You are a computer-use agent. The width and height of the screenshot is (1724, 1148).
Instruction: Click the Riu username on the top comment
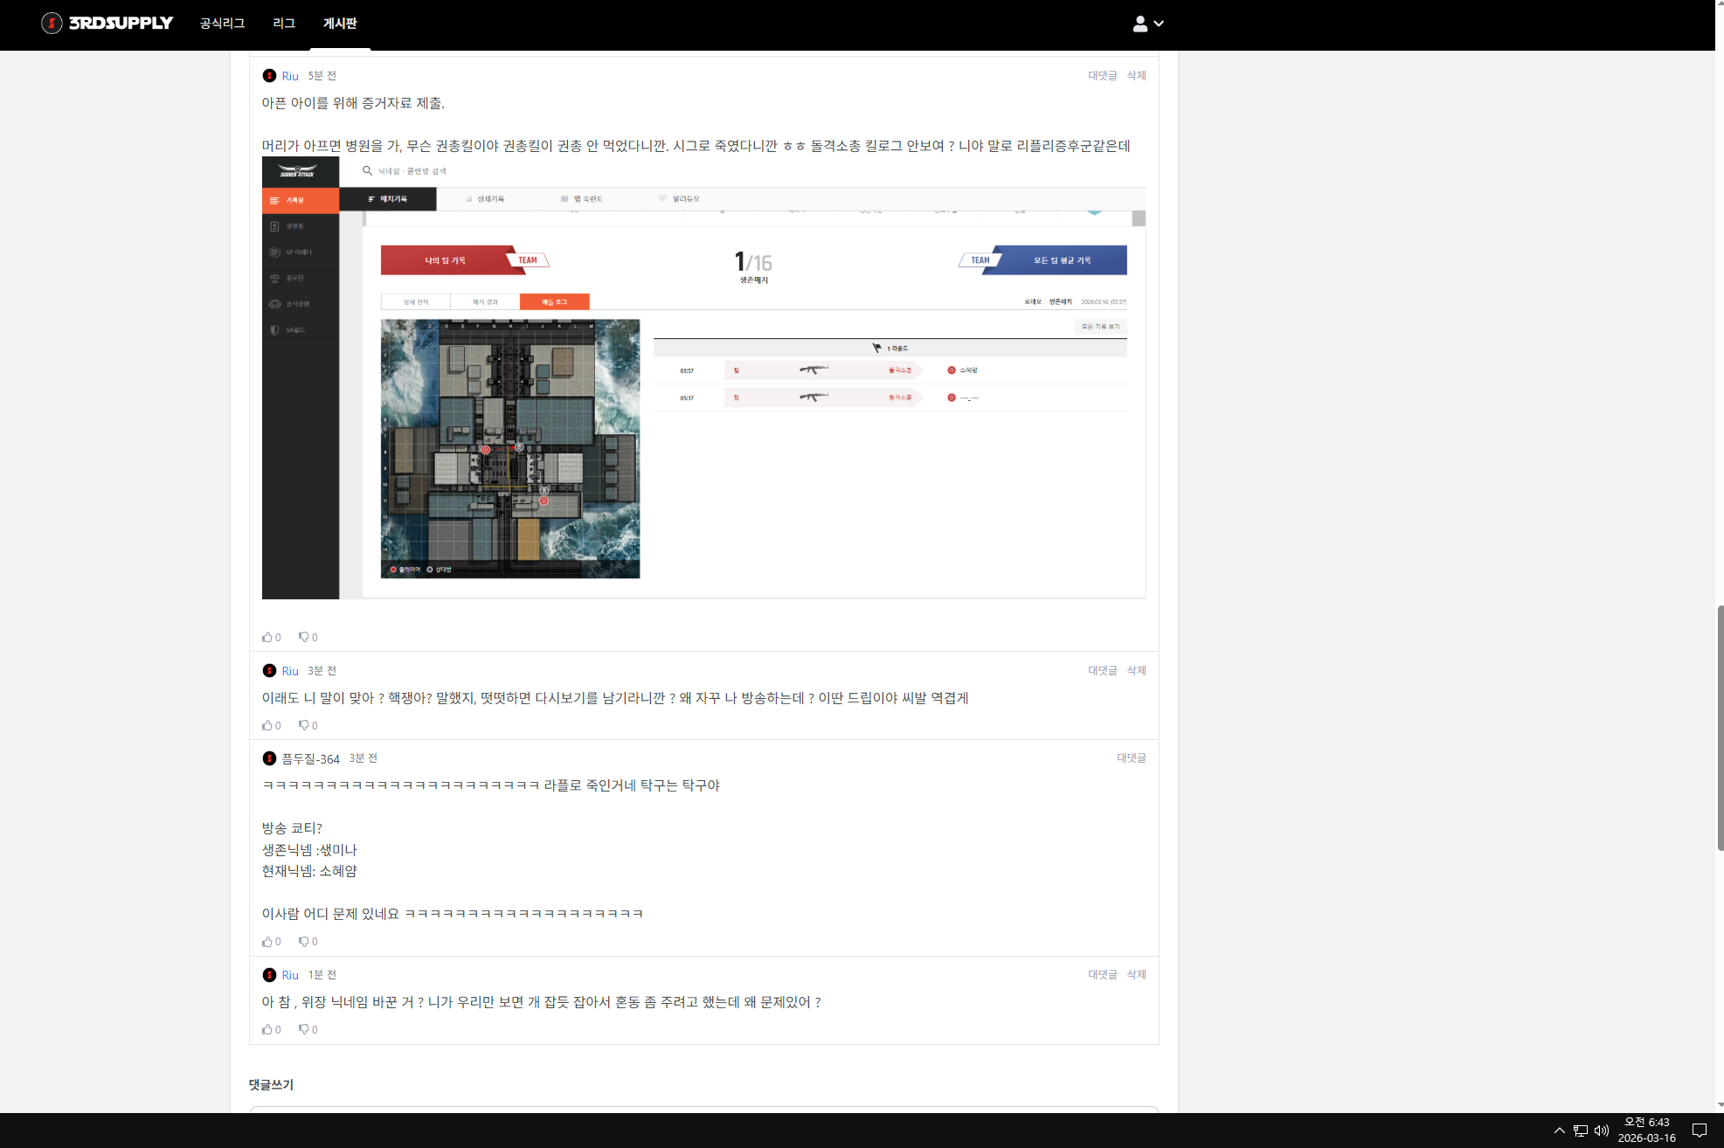(290, 76)
